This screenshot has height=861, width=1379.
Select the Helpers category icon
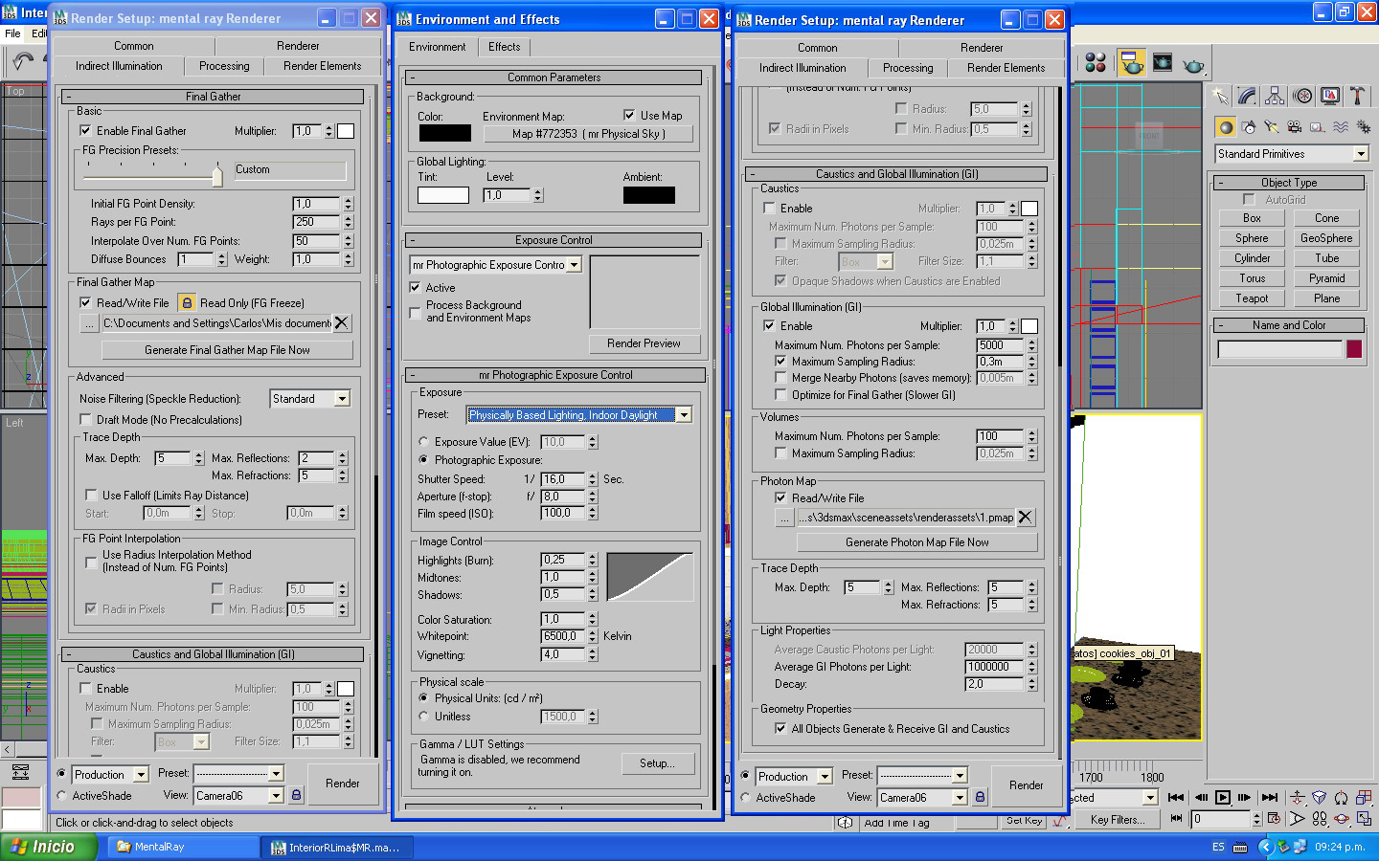click(x=1318, y=127)
